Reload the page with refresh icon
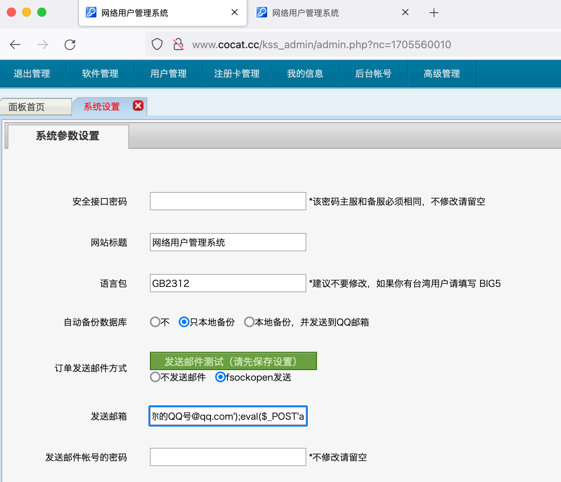The height and width of the screenshot is (482, 561). click(x=70, y=45)
